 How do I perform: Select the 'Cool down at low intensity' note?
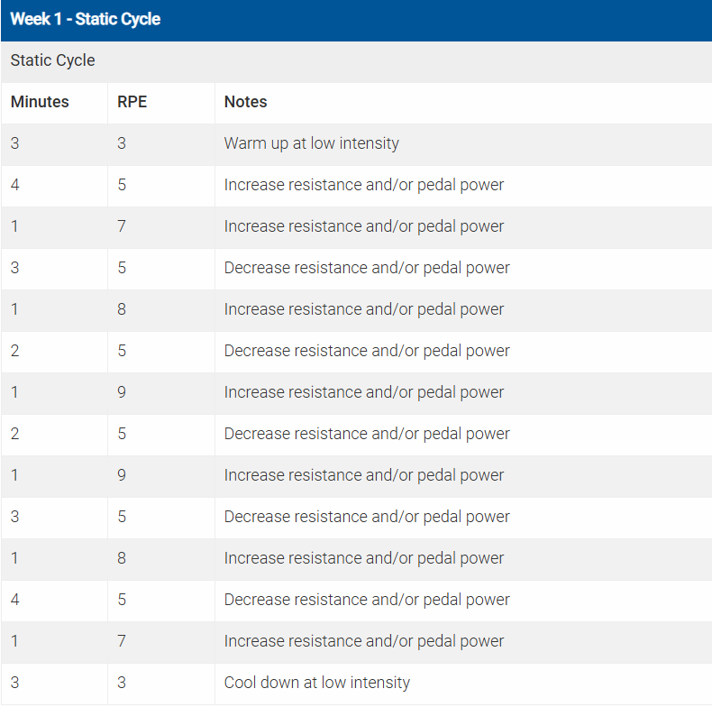tap(316, 683)
